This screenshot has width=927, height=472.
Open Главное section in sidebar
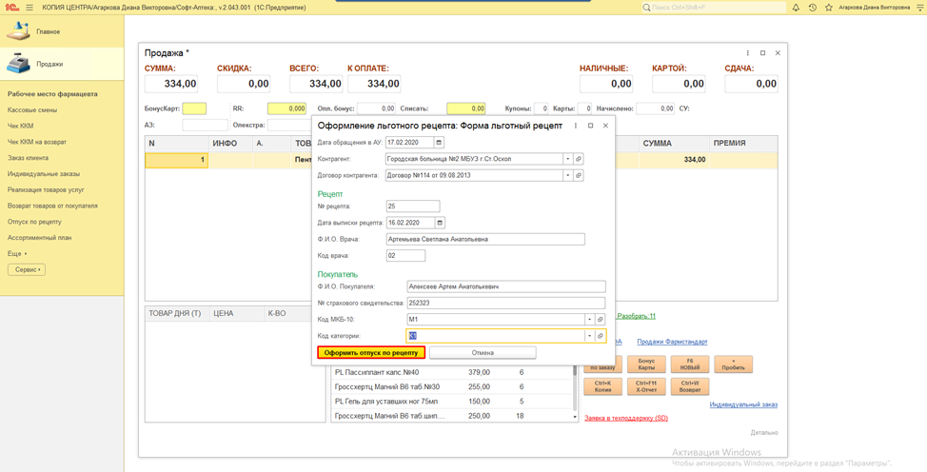coord(48,31)
